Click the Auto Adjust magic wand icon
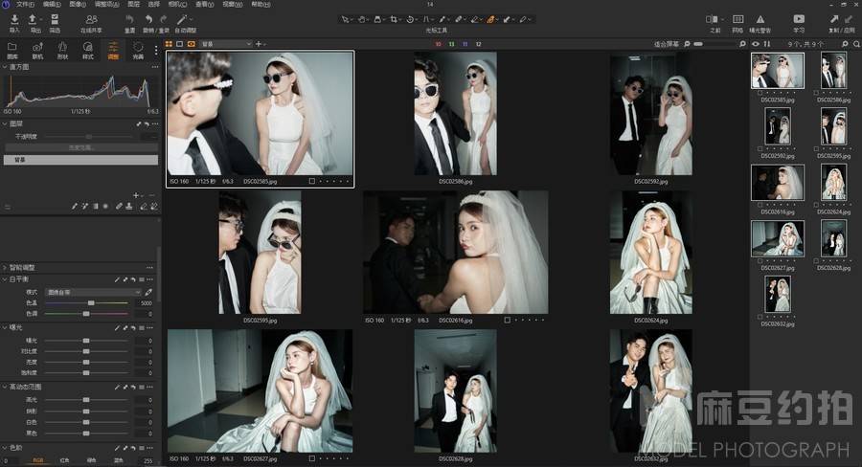Screen dimensions: 862x467 point(182,20)
